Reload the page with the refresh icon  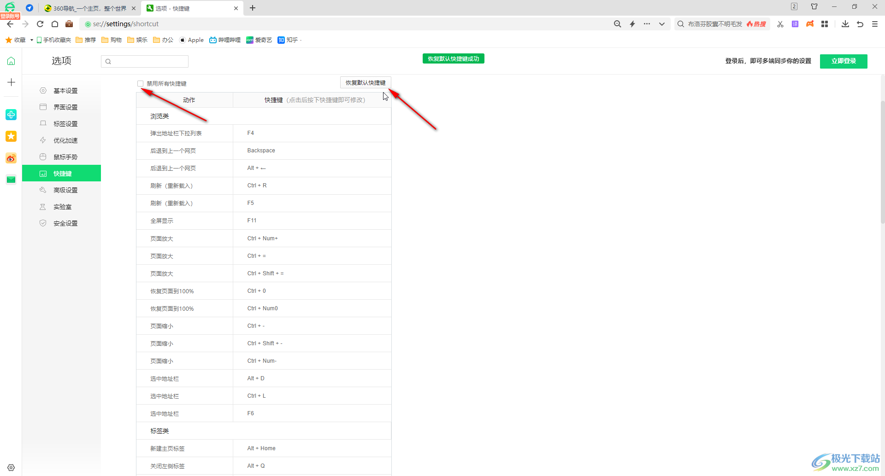(x=40, y=24)
